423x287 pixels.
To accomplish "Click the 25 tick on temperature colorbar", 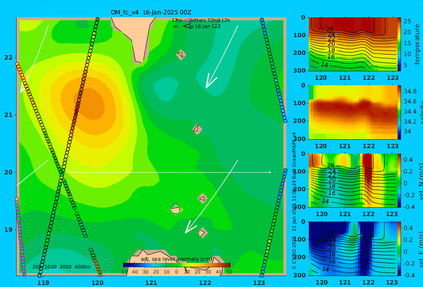I will [x=407, y=21].
